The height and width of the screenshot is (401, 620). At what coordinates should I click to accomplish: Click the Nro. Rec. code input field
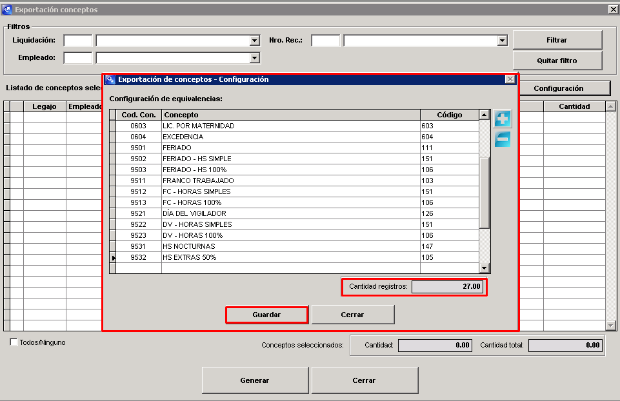pos(325,41)
